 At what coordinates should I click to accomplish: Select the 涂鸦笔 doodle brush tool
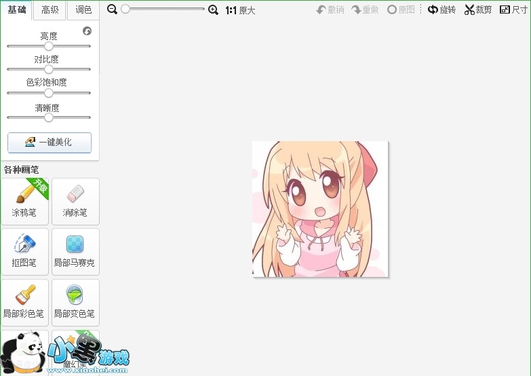pos(25,202)
